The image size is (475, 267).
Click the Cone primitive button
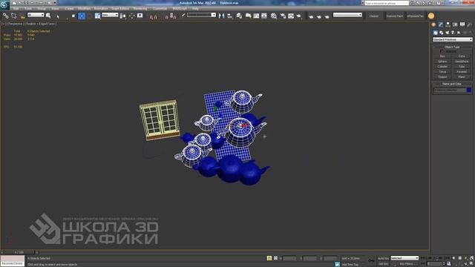pyautogui.click(x=462, y=56)
